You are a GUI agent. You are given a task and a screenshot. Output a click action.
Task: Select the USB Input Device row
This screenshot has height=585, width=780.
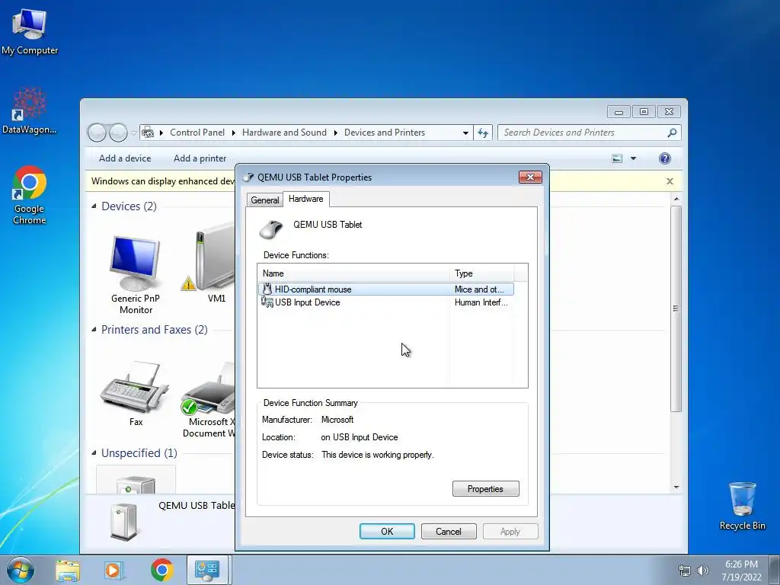pos(386,302)
